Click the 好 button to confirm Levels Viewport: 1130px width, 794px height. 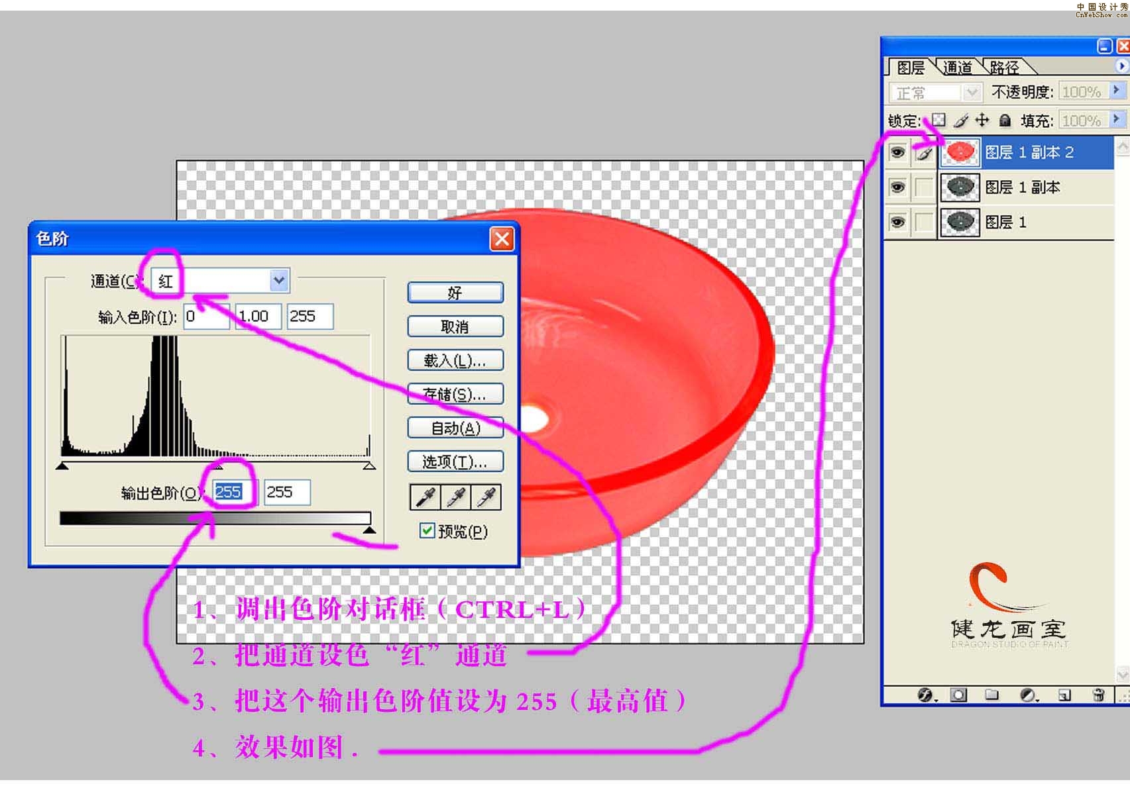click(x=455, y=293)
